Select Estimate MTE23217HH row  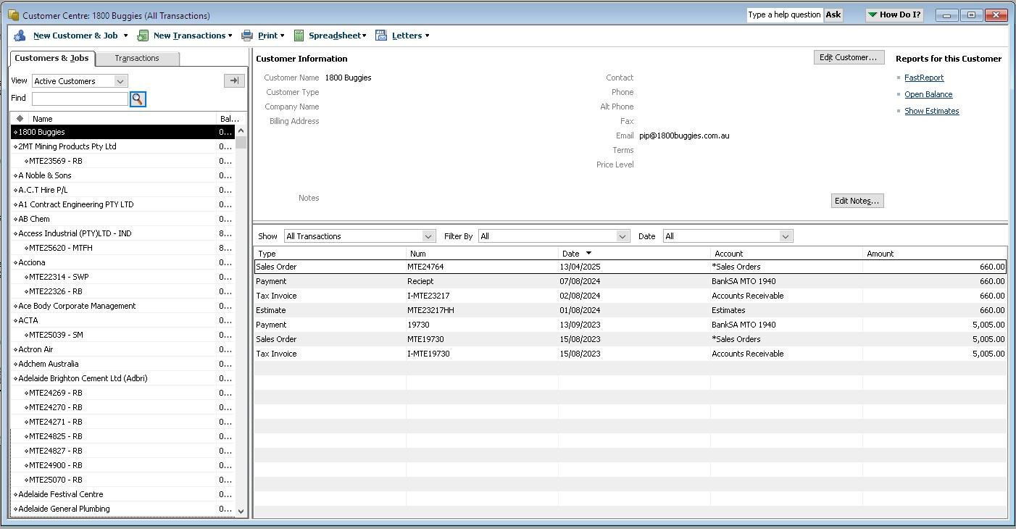(630, 310)
